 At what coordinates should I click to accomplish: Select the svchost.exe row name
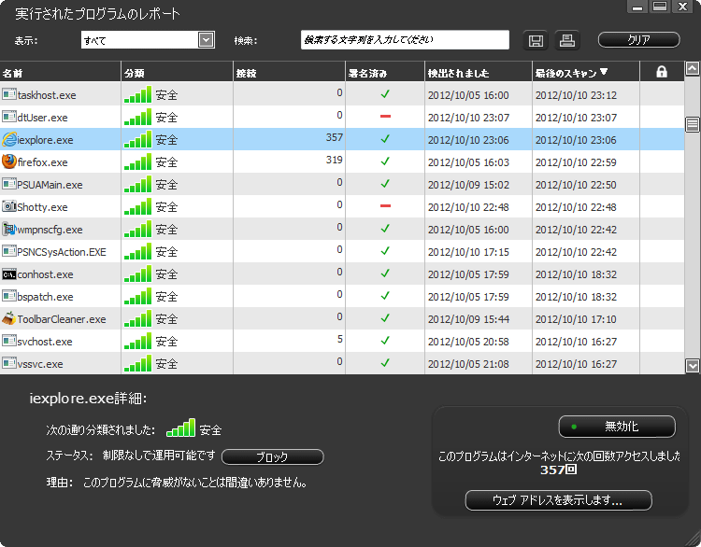pos(45,342)
